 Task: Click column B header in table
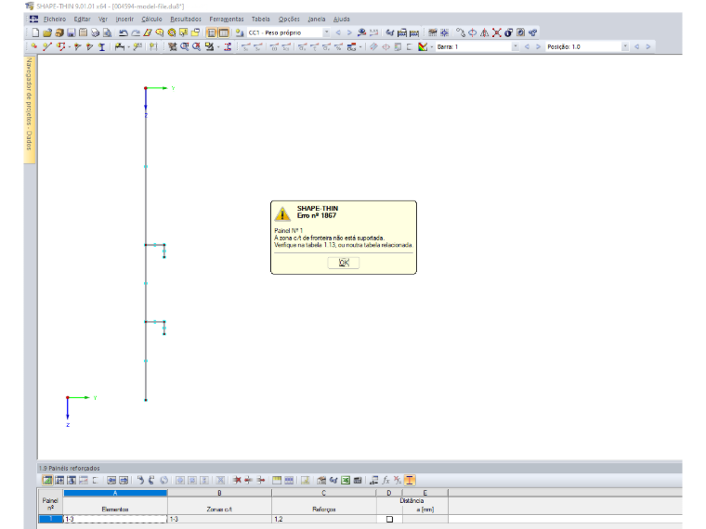(220, 493)
